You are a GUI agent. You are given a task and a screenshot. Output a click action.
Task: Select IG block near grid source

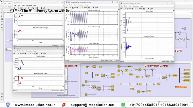184,28
